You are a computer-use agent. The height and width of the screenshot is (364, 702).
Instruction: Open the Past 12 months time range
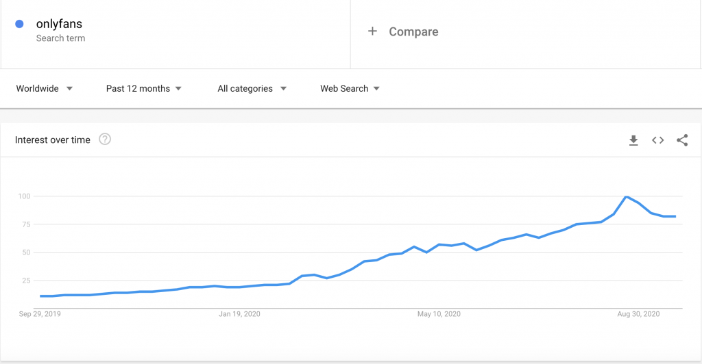click(144, 88)
